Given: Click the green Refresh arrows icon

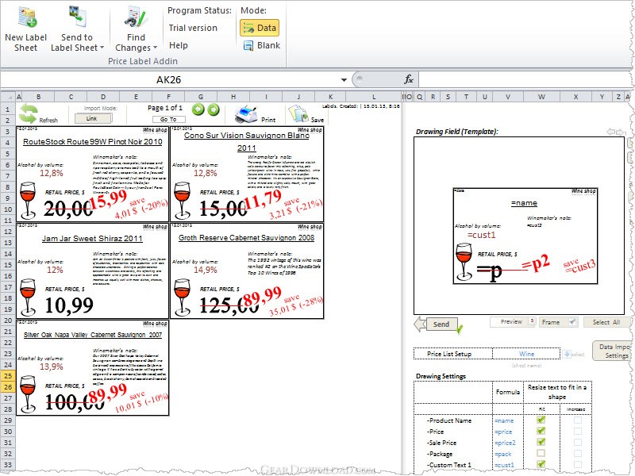Looking at the screenshot, I should click(28, 113).
